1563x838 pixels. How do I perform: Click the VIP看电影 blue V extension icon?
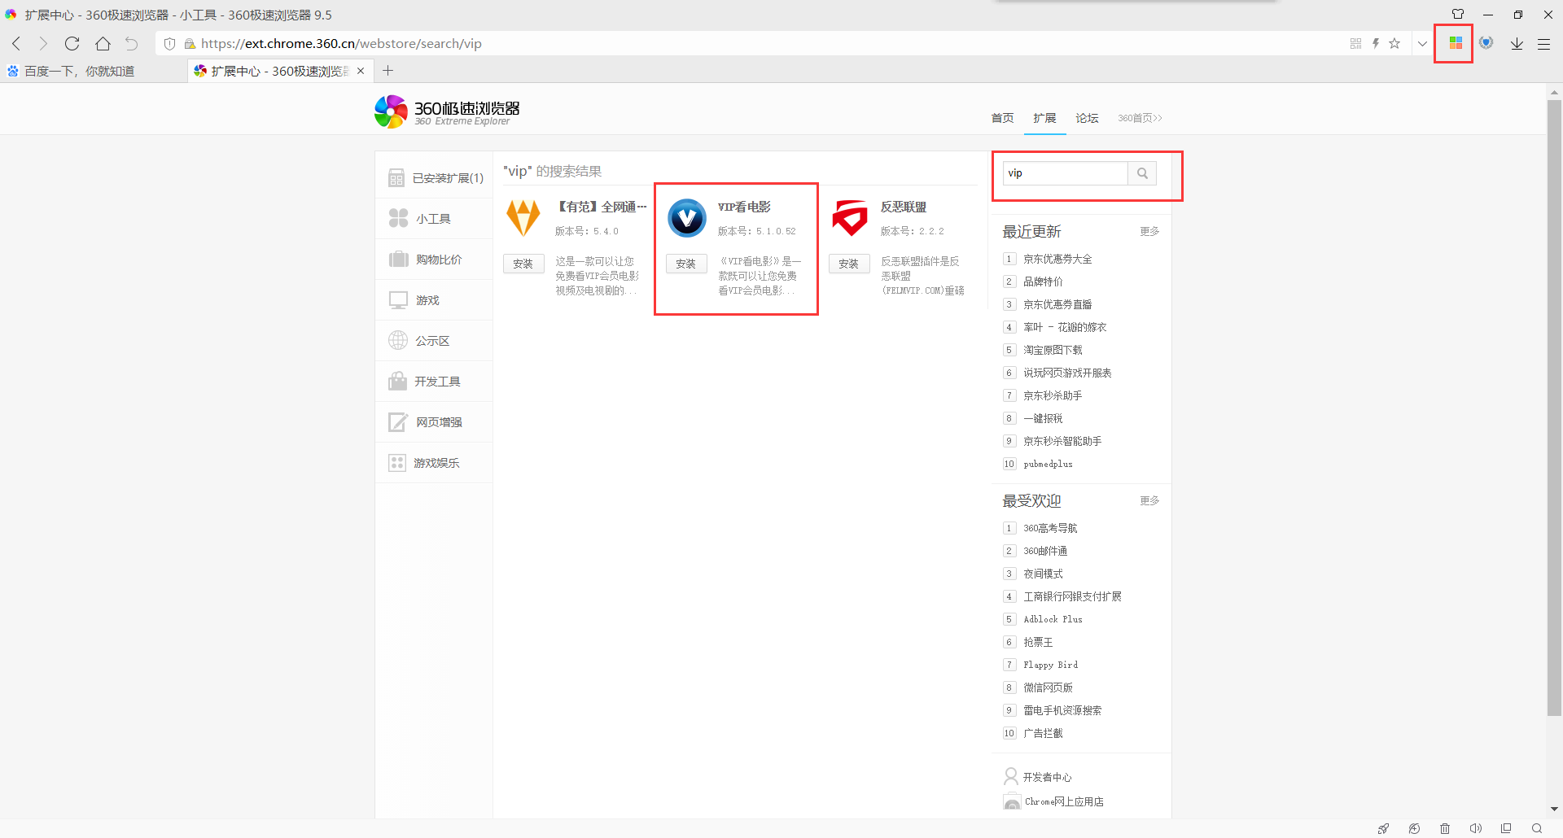[x=686, y=218]
